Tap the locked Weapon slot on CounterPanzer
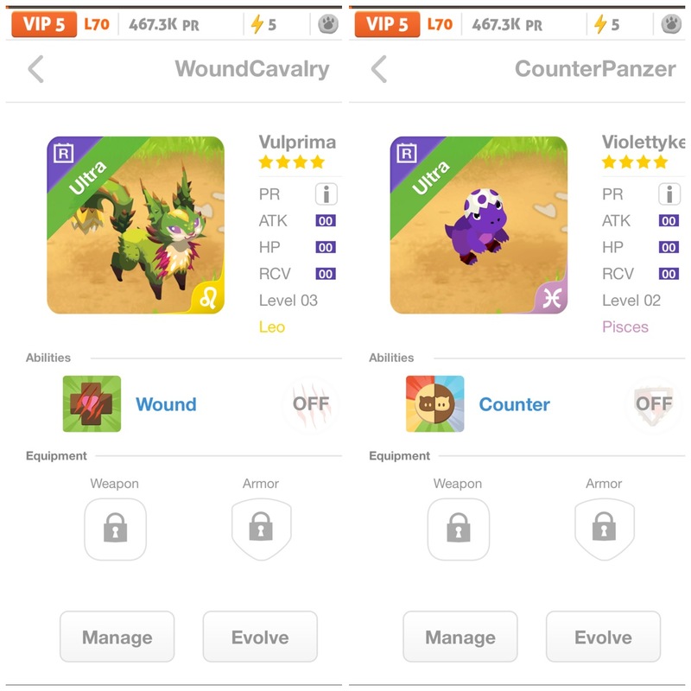The height and width of the screenshot is (691, 691). tap(459, 529)
